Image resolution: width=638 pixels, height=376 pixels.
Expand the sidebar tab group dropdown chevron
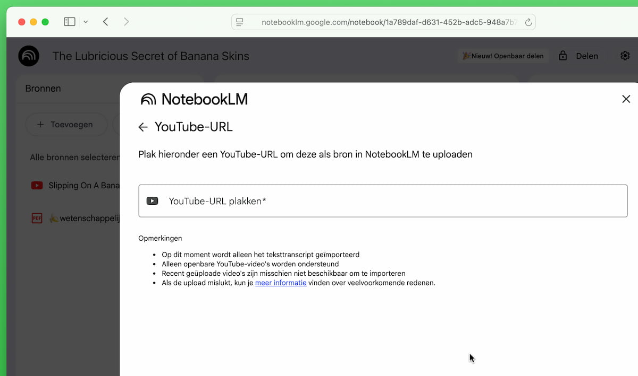(86, 22)
